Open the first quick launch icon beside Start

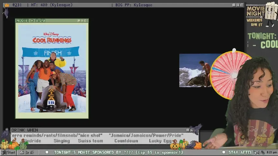(x=22, y=152)
